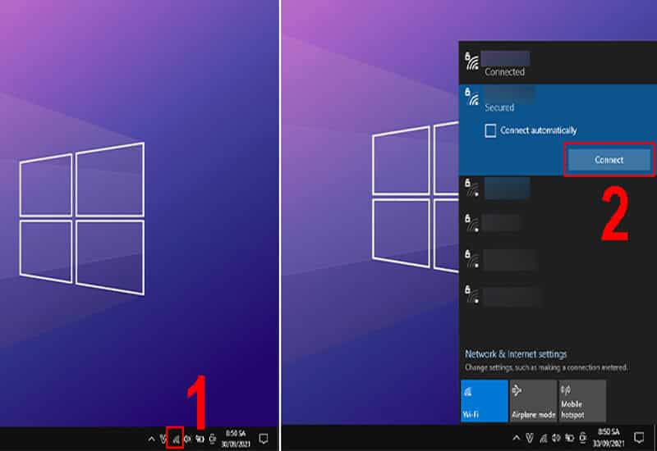The image size is (657, 451).
Task: Toggle the Mobile hotspot tile
Action: (582, 400)
